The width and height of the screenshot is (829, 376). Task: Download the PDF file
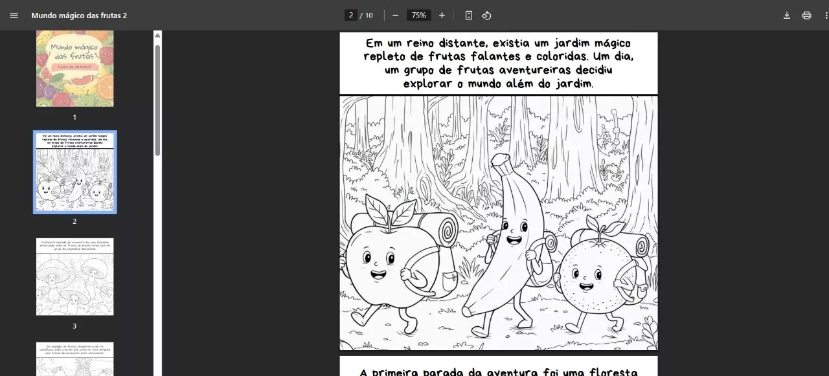click(787, 15)
